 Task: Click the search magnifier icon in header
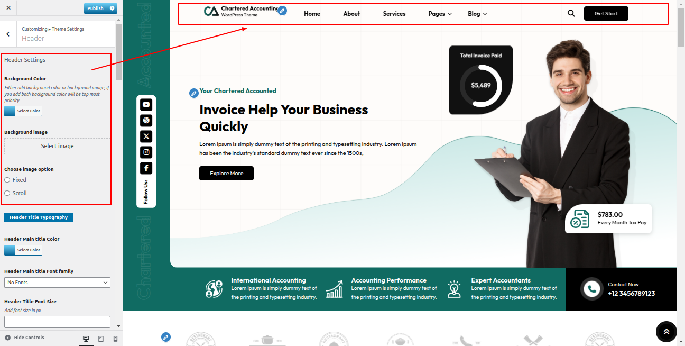tap(571, 14)
